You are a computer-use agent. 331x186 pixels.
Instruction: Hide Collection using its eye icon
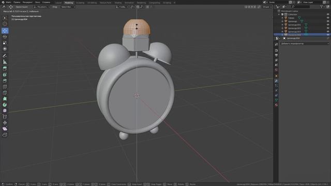328,14
